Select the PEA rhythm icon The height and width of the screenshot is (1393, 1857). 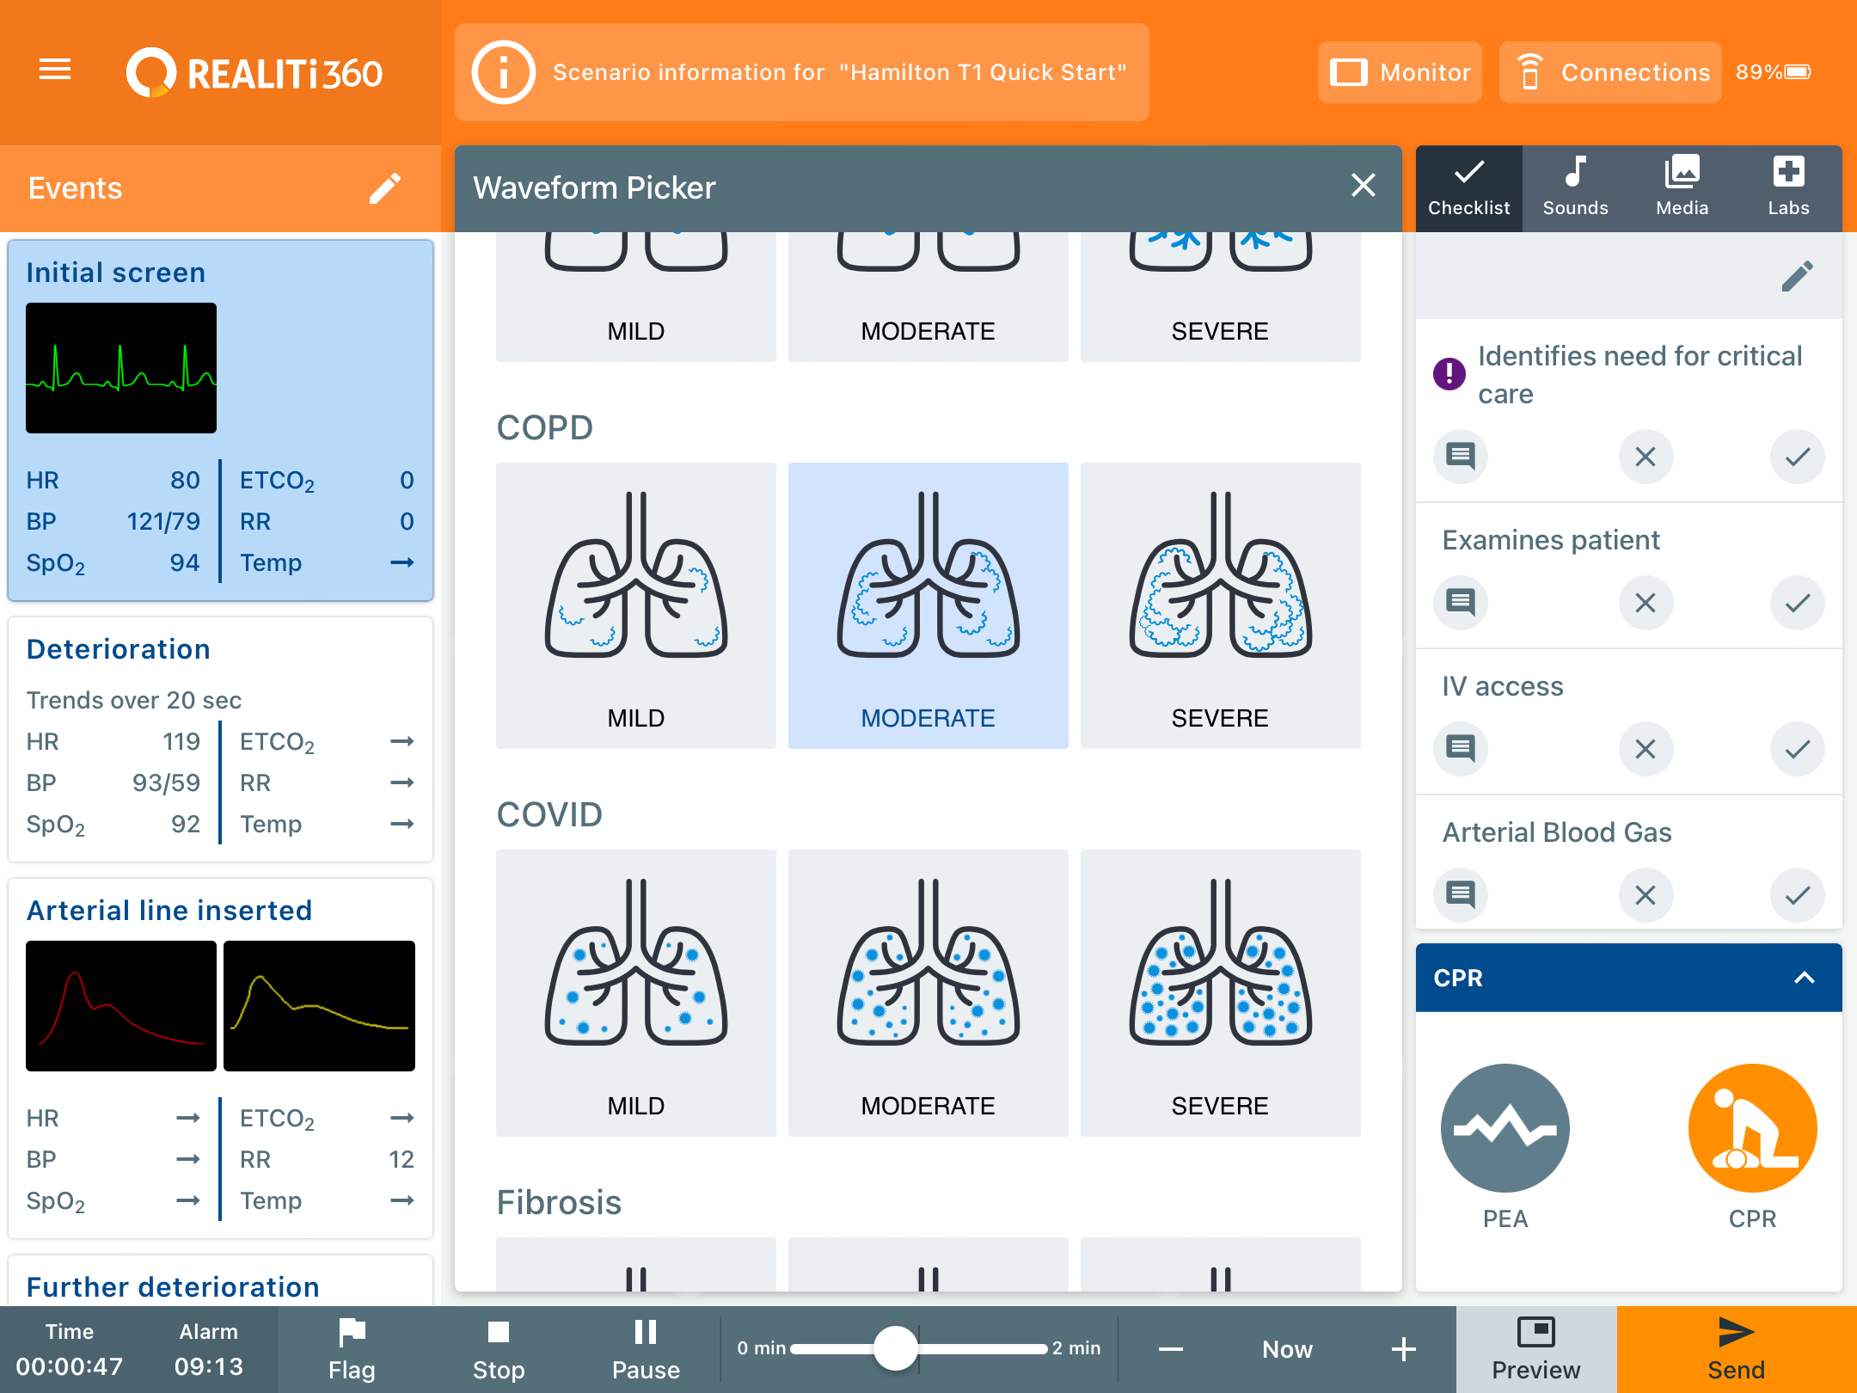point(1504,1129)
